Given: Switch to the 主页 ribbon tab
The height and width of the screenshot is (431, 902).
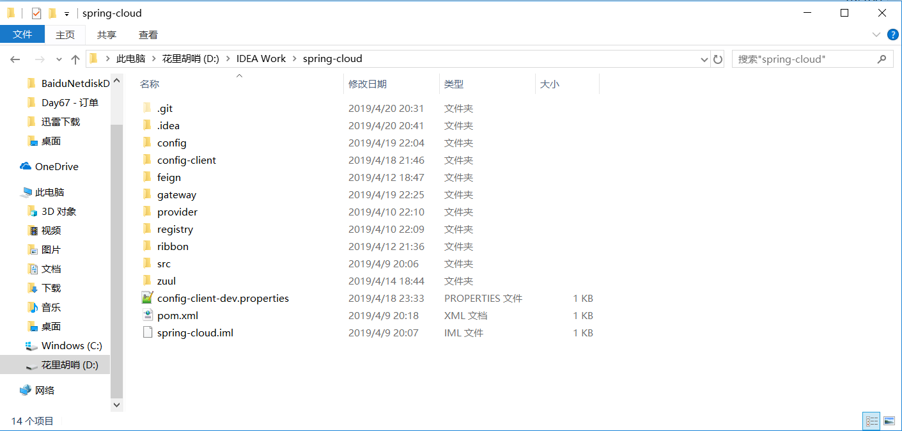Looking at the screenshot, I should (65, 35).
